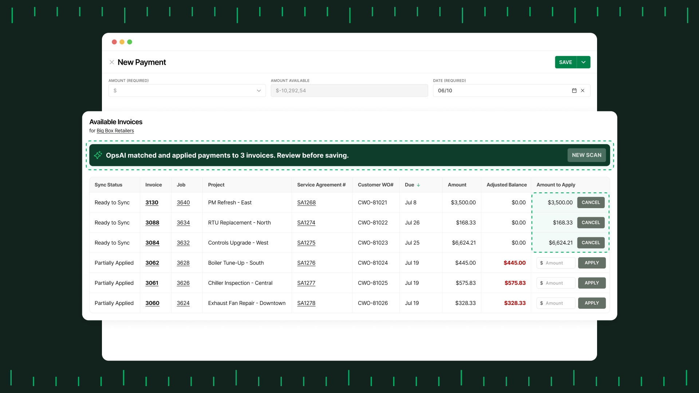
Task: Open service agreement SA1276
Action: click(306, 263)
